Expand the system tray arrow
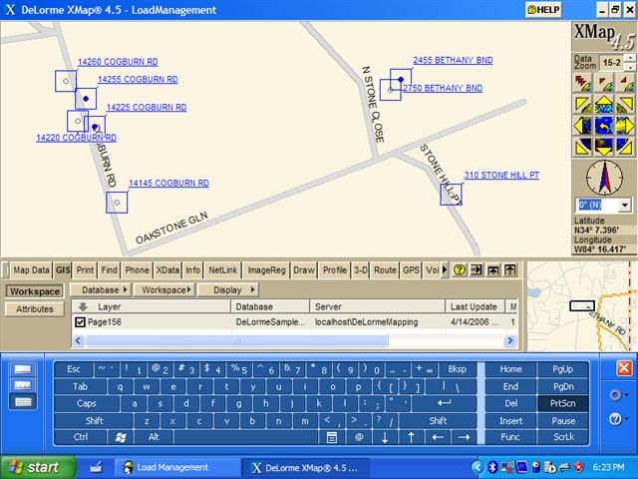638x479 pixels. [x=478, y=467]
